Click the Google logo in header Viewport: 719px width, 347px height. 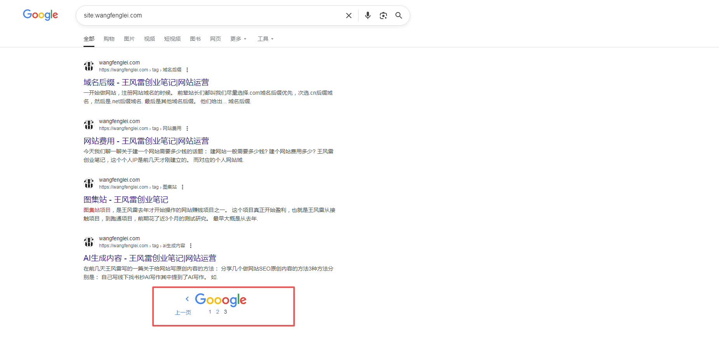[x=40, y=15]
